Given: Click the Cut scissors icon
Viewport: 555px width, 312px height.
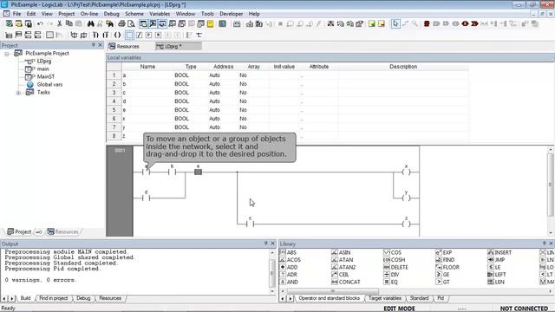Looking at the screenshot, I should click(60, 23).
